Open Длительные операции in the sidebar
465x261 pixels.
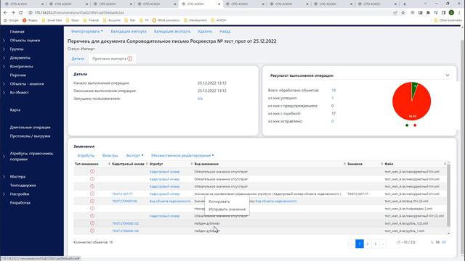[x=31, y=128]
